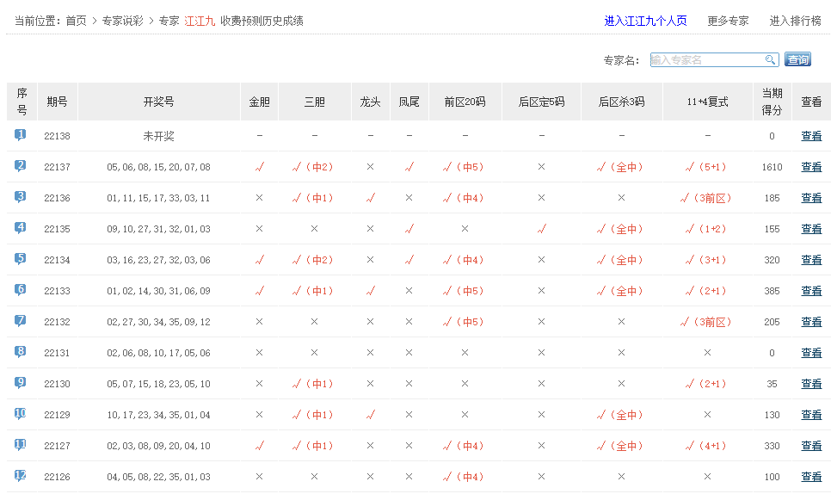831x494 pixels.
Task: View details for issue 22138
Action: (811, 136)
